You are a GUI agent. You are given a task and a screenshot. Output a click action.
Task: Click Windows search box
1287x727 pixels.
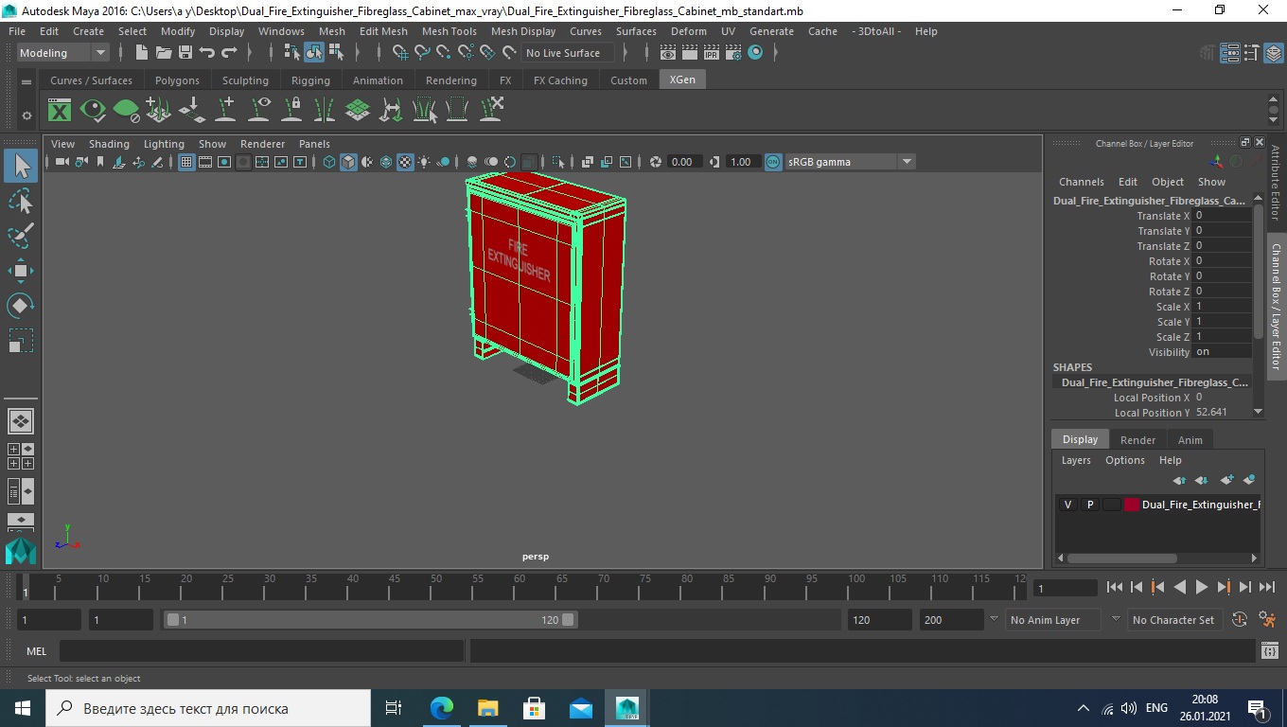(207, 708)
